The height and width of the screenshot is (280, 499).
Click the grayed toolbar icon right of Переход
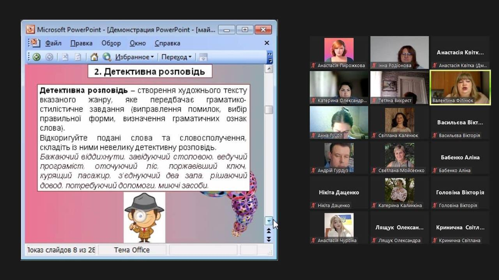click(x=203, y=57)
